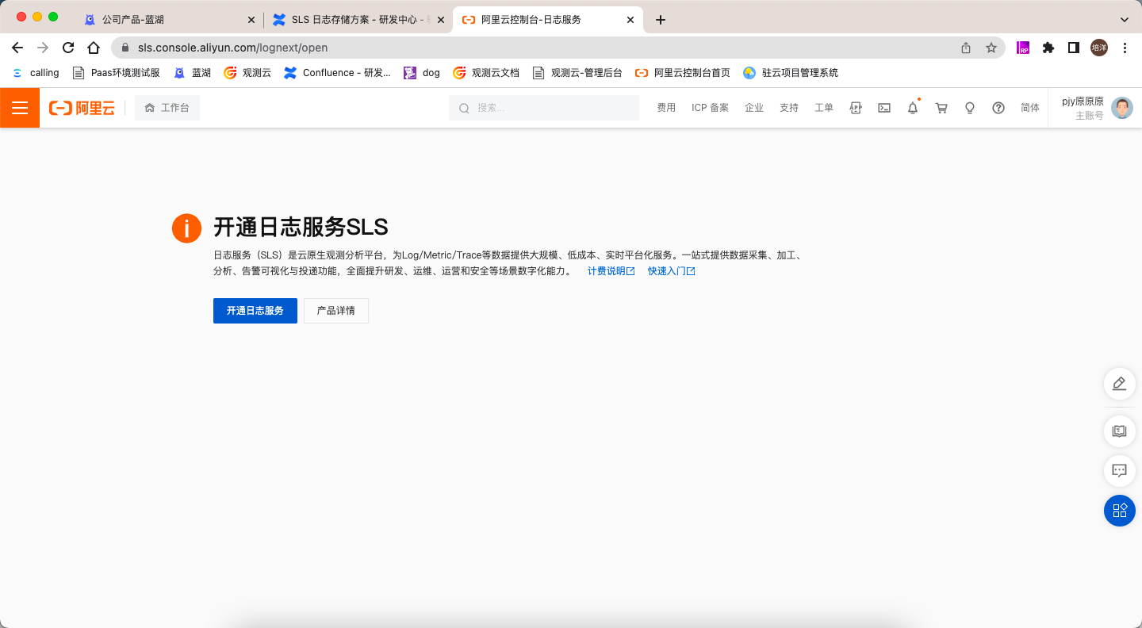This screenshot has height=628, width=1142.
Task: Select the 阿里云控制台-日志服务 tab
Action: point(549,20)
